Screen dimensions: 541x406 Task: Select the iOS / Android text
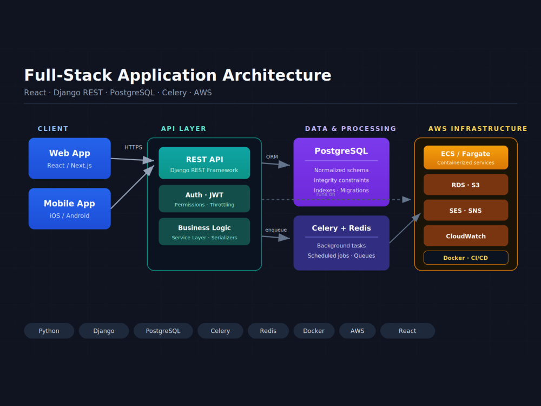70,215
